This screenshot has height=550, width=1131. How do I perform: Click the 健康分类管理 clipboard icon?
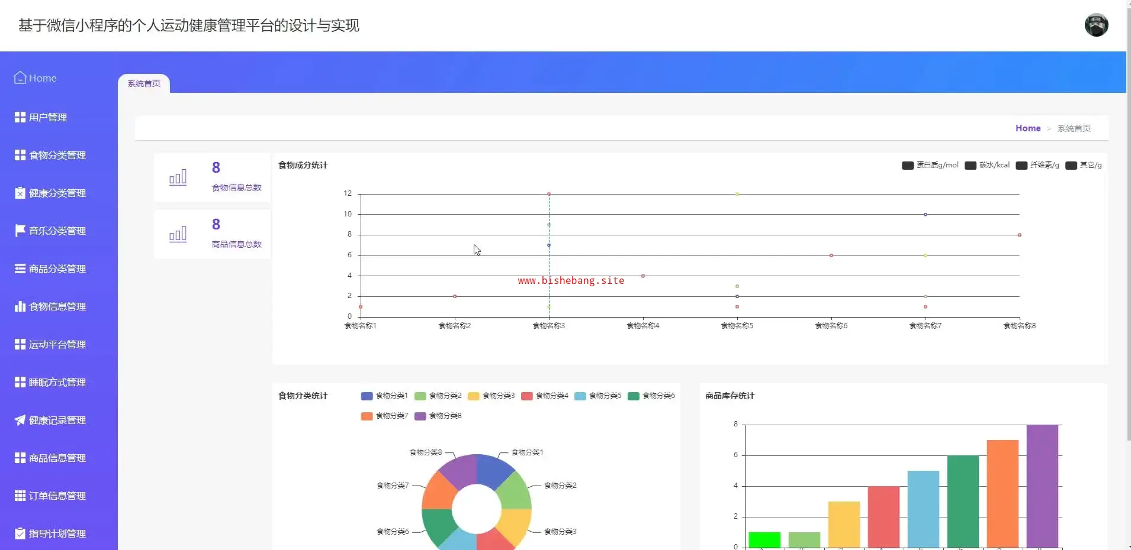[x=20, y=193]
